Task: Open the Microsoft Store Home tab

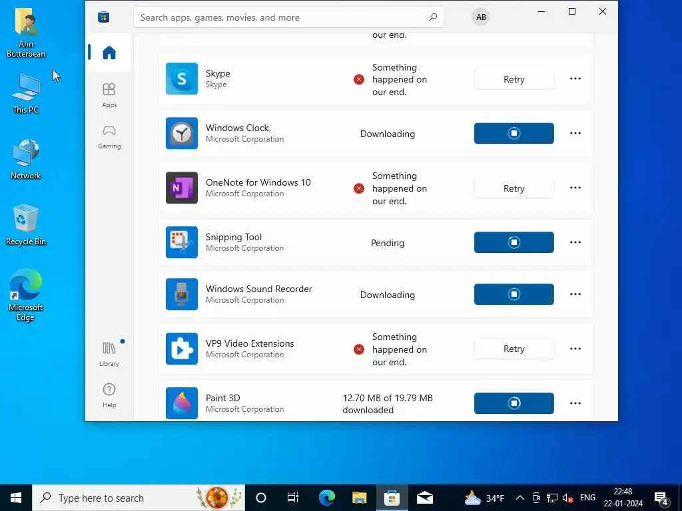Action: point(109,53)
